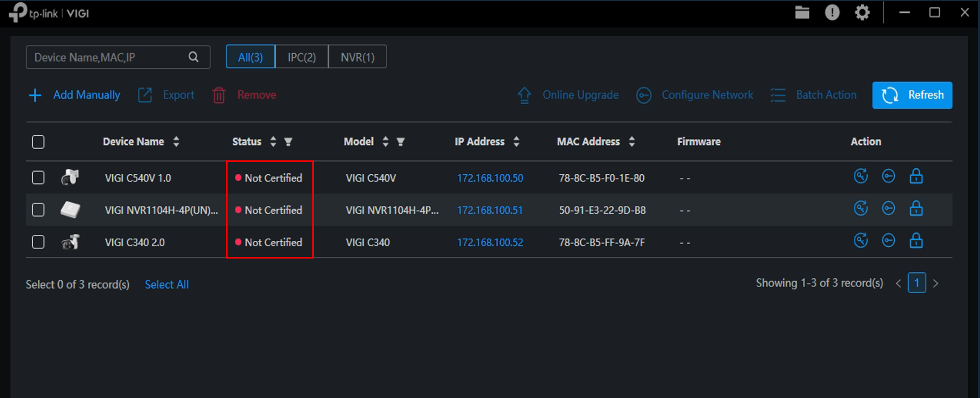Close the VIGI window
This screenshot has width=980, height=398.
pyautogui.click(x=965, y=12)
